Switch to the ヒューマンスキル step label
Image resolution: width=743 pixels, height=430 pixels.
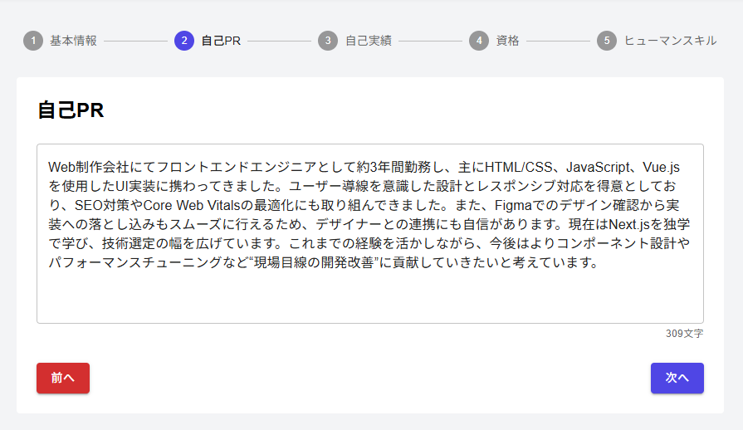pos(670,41)
